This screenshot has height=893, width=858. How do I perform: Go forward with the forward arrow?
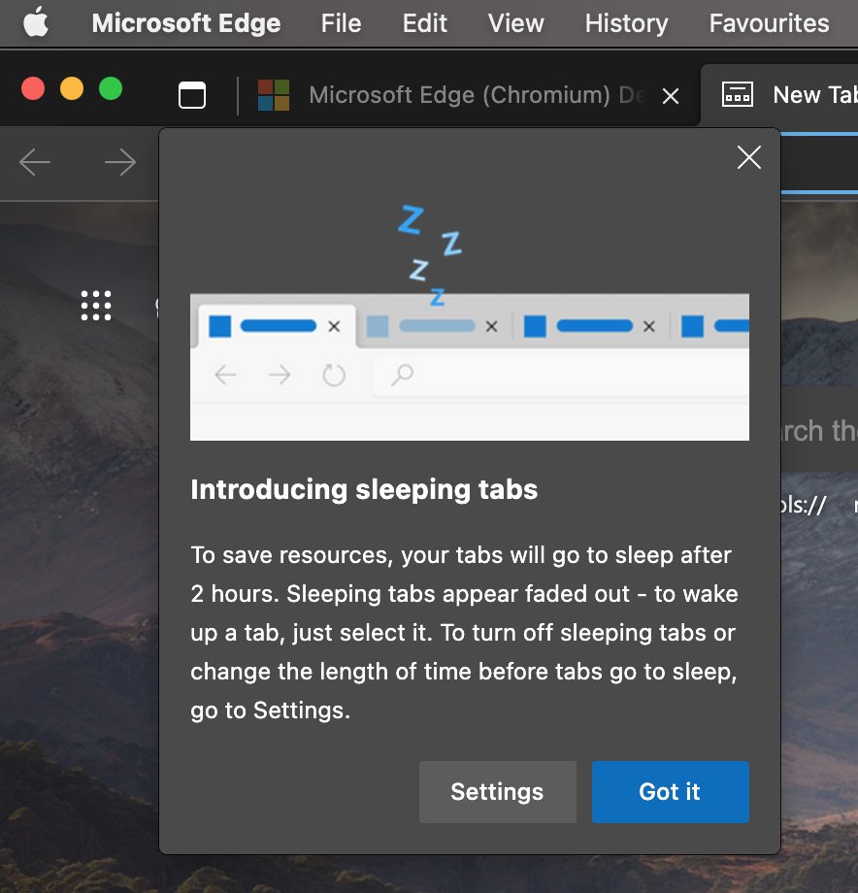pos(120,162)
